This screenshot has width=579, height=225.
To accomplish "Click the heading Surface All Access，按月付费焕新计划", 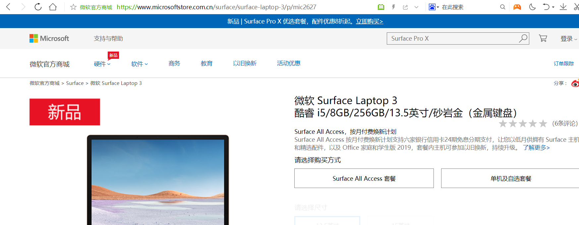I will click(345, 131).
